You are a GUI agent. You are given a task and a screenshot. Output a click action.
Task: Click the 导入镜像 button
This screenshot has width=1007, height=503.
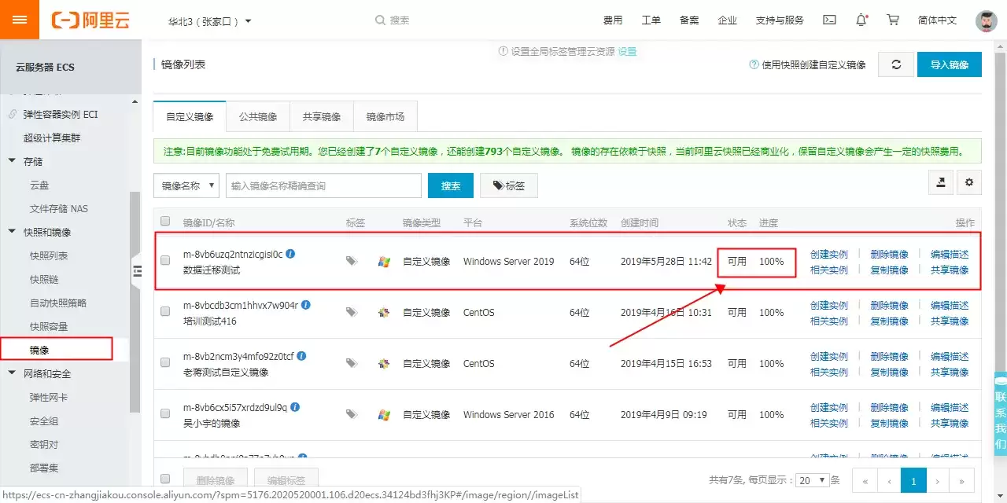pos(950,64)
